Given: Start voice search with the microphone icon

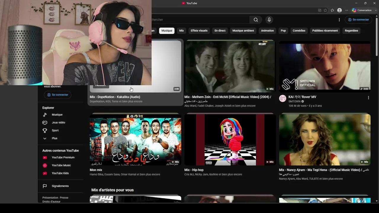Looking at the screenshot, I should pyautogui.click(x=269, y=20).
